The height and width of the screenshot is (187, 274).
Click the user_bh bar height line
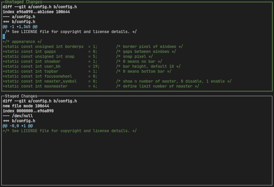[x=92, y=66]
